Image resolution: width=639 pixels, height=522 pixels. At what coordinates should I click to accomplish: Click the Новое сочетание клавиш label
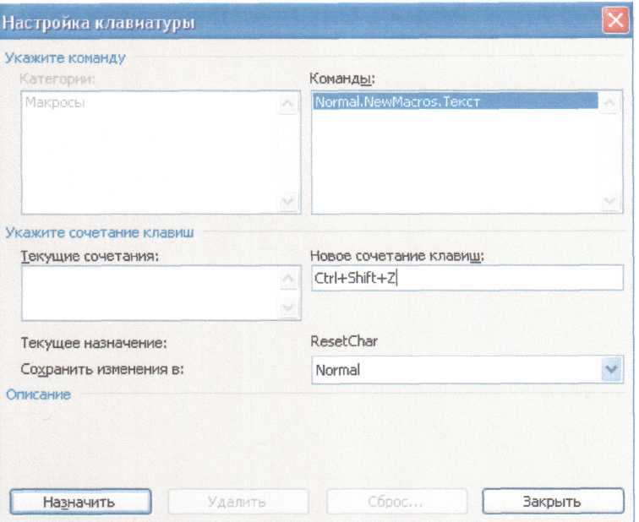click(397, 256)
